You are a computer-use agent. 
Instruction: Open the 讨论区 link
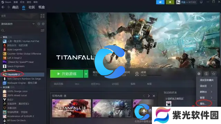coord(115,84)
